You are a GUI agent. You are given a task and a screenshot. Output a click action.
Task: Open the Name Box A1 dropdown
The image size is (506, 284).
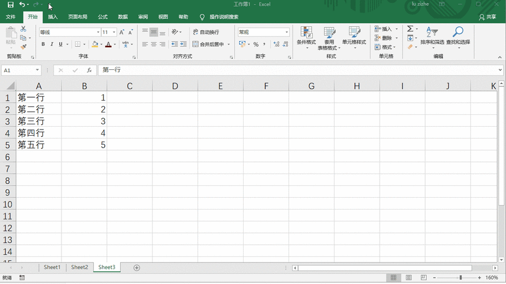click(38, 70)
